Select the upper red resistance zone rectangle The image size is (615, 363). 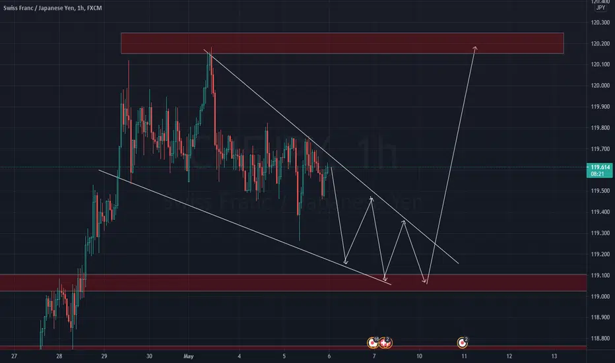click(x=342, y=43)
